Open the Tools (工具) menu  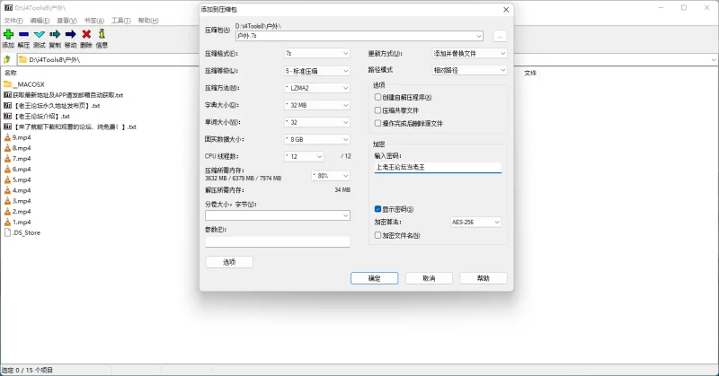121,21
